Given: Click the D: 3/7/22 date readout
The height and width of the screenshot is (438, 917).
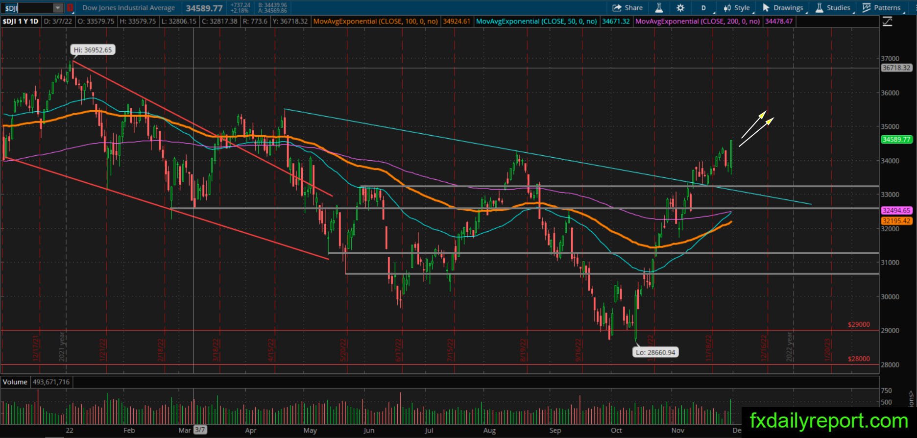Looking at the screenshot, I should [58, 22].
